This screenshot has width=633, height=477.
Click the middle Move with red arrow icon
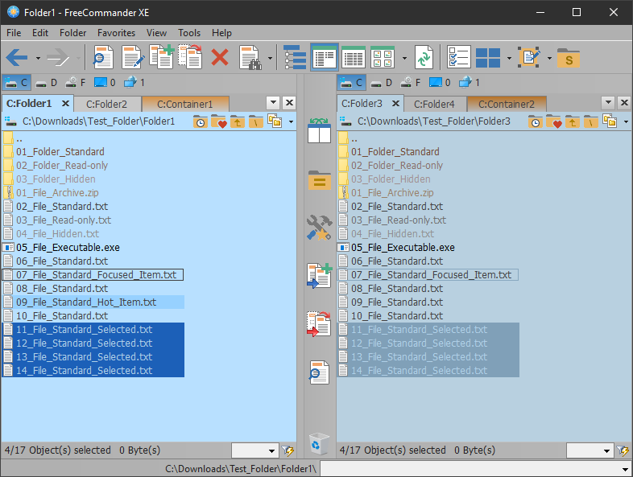[320, 324]
